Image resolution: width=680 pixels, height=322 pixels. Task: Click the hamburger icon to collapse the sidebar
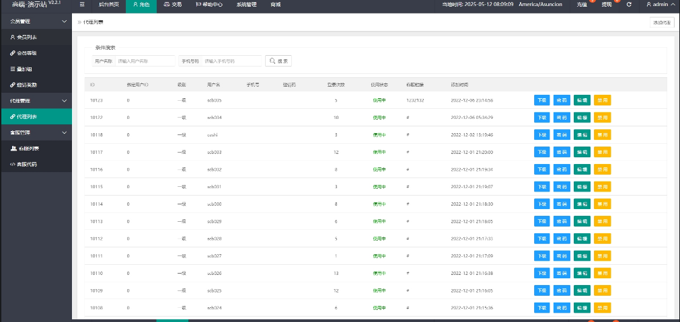pos(82,4)
